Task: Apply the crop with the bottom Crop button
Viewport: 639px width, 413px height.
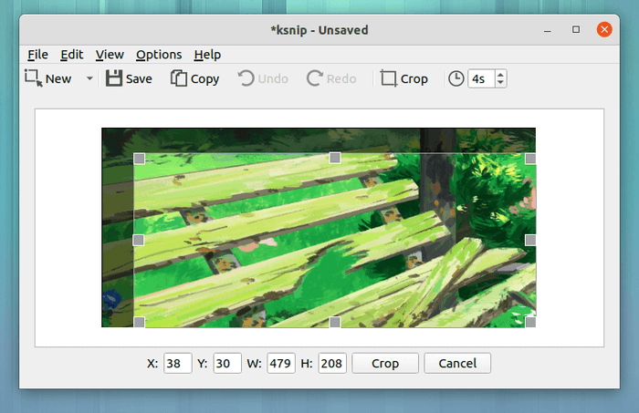Action: [x=385, y=363]
